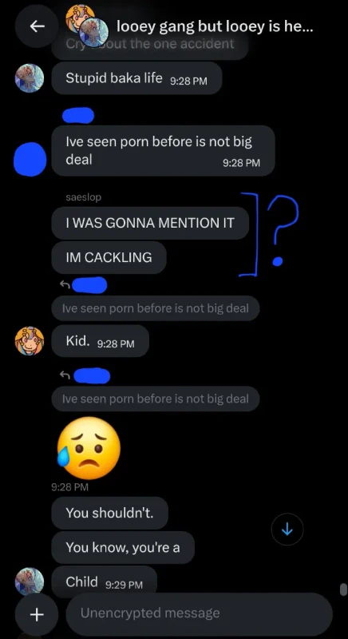The width and height of the screenshot is (348, 639).
Task: Tap avatar beside "Stupid baka life" message
Action: [30, 77]
